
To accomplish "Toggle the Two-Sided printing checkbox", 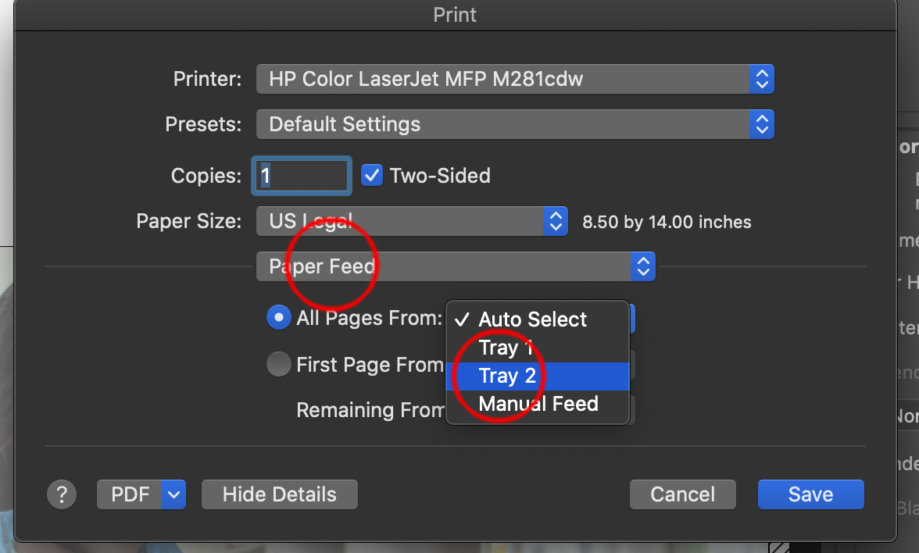I will tap(371, 176).
